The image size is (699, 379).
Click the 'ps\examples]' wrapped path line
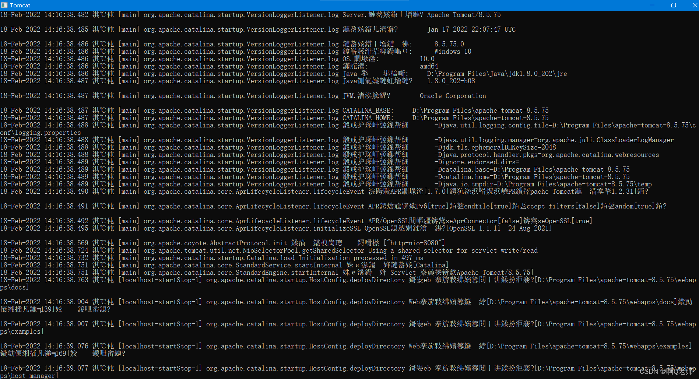[x=22, y=331]
